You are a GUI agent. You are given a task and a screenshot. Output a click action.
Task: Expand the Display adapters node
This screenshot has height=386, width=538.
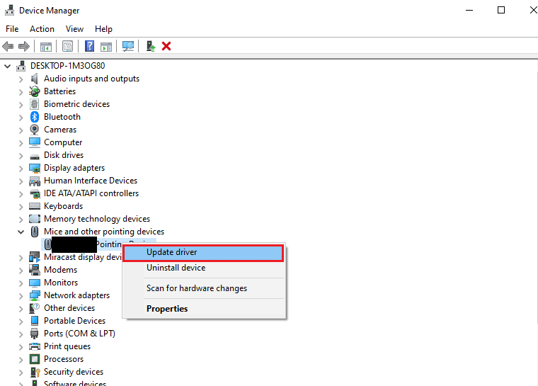[x=21, y=169]
